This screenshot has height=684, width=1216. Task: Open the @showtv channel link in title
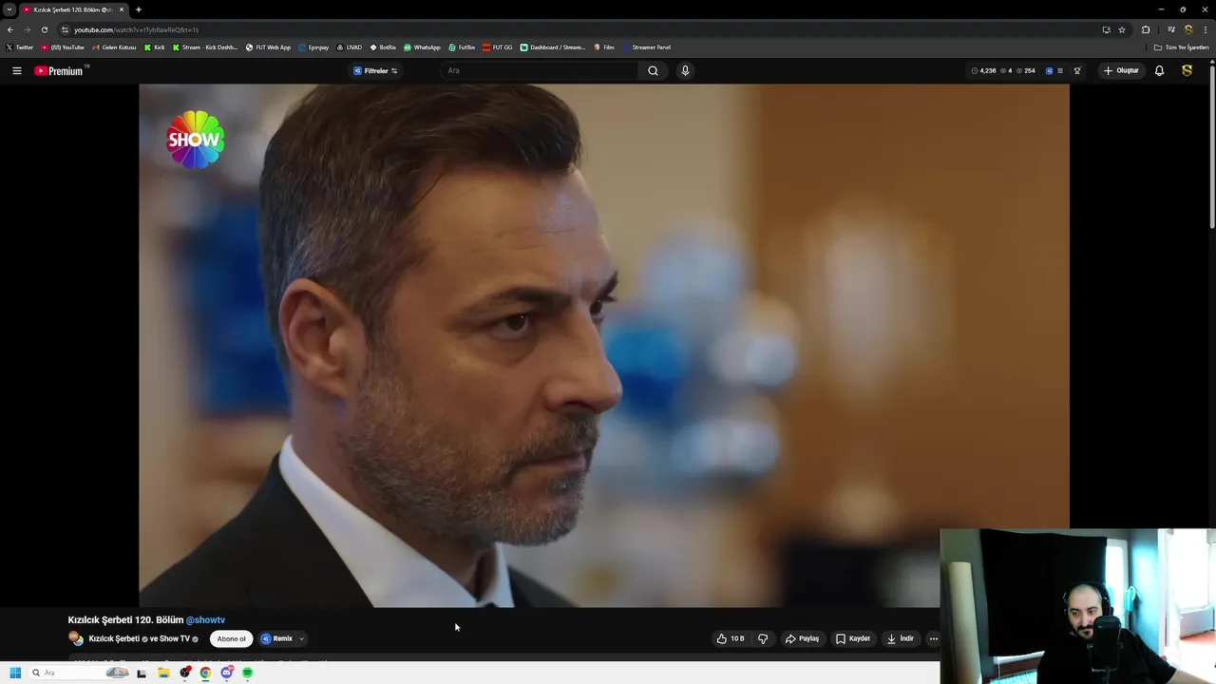205,619
